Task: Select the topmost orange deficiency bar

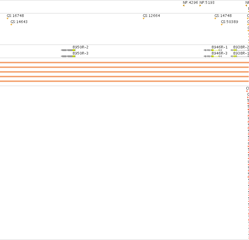Action: click(x=125, y=62)
